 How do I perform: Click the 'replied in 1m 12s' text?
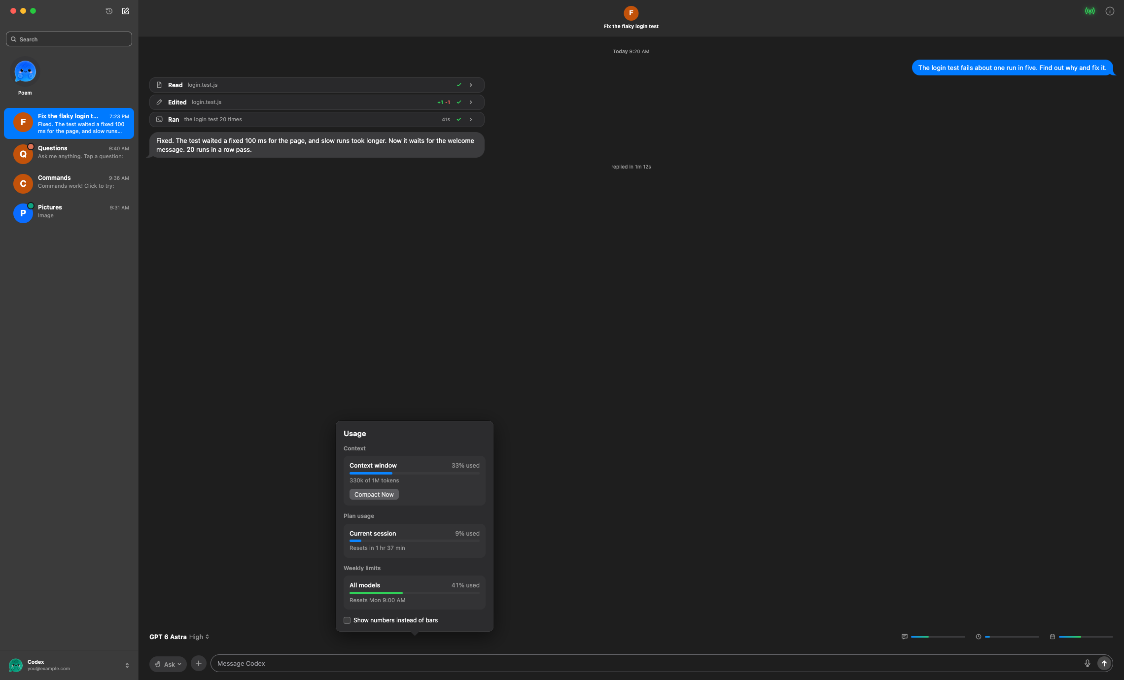(631, 167)
